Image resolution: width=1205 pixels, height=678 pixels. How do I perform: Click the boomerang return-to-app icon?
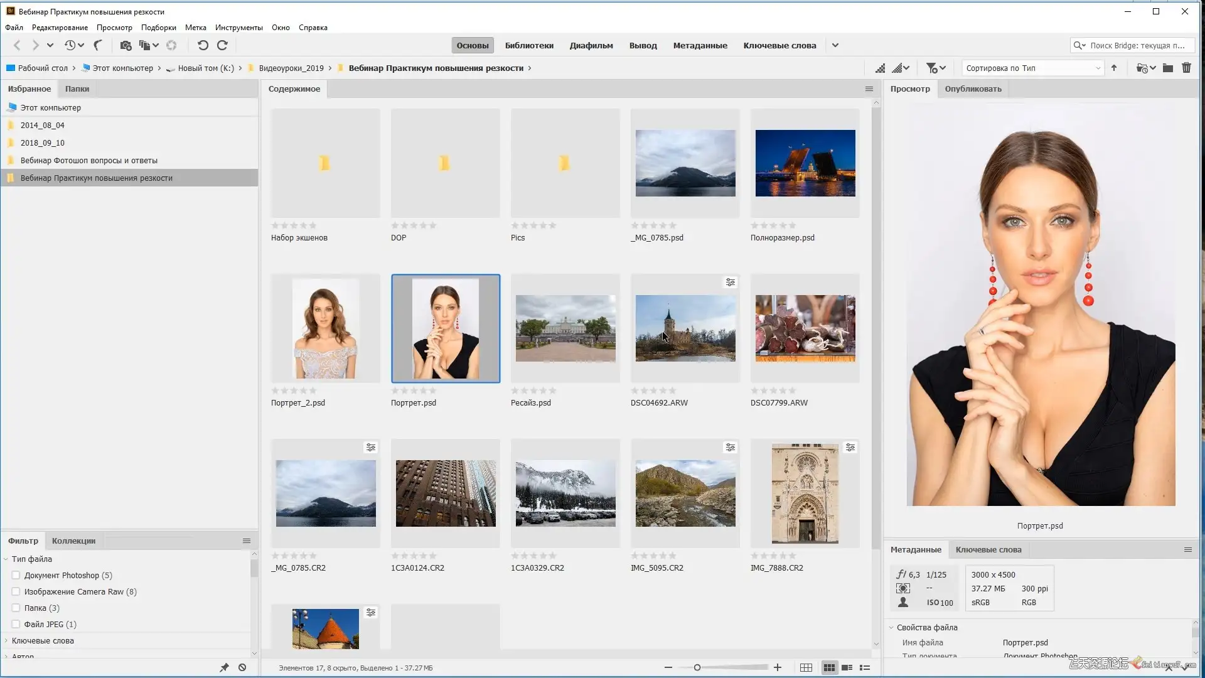click(x=98, y=45)
